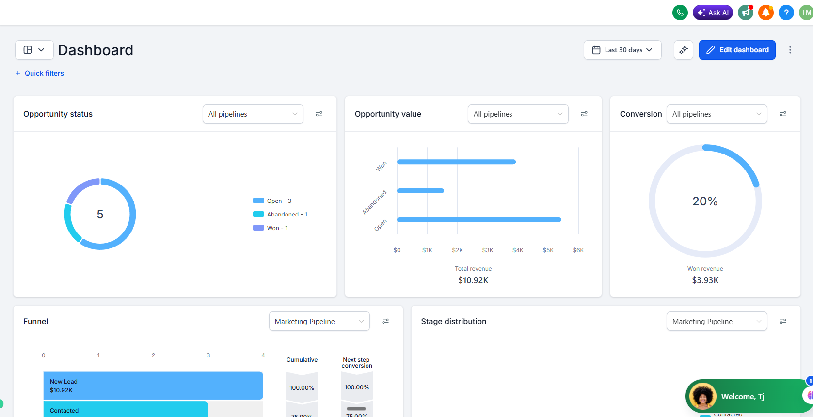Open Conversion All pipelines dropdown

click(717, 114)
